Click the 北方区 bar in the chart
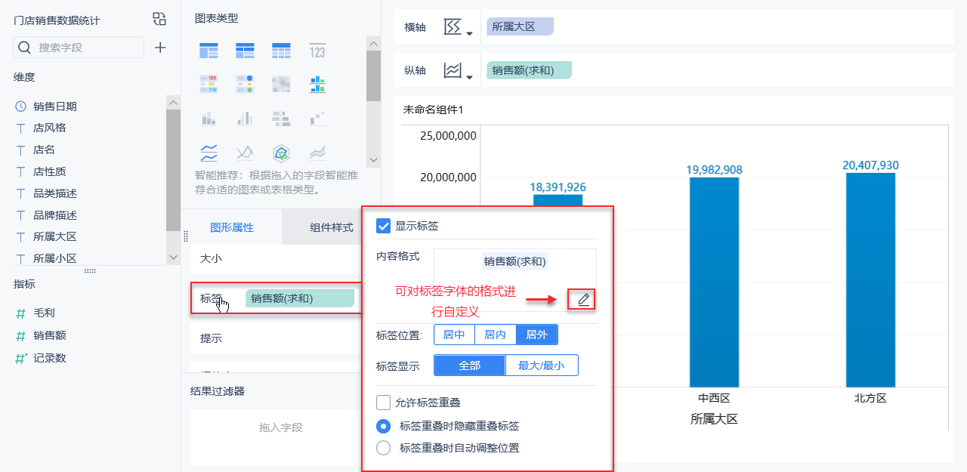The image size is (967, 472). click(870, 280)
